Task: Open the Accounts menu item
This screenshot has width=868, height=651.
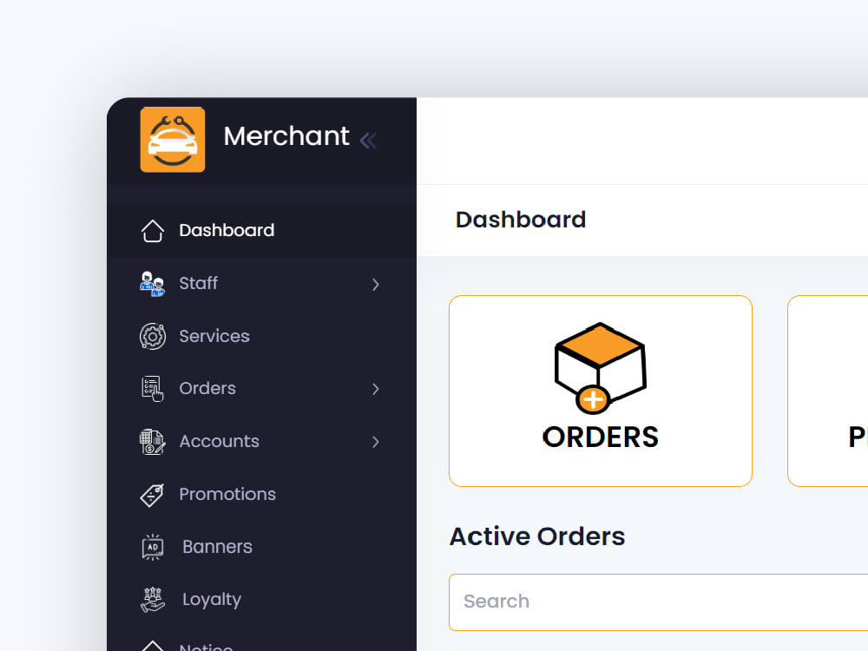Action: [261, 442]
